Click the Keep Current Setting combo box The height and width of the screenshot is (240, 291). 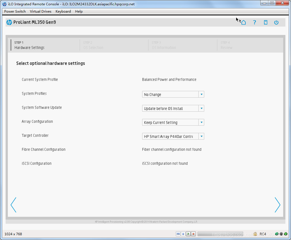[x=173, y=123]
